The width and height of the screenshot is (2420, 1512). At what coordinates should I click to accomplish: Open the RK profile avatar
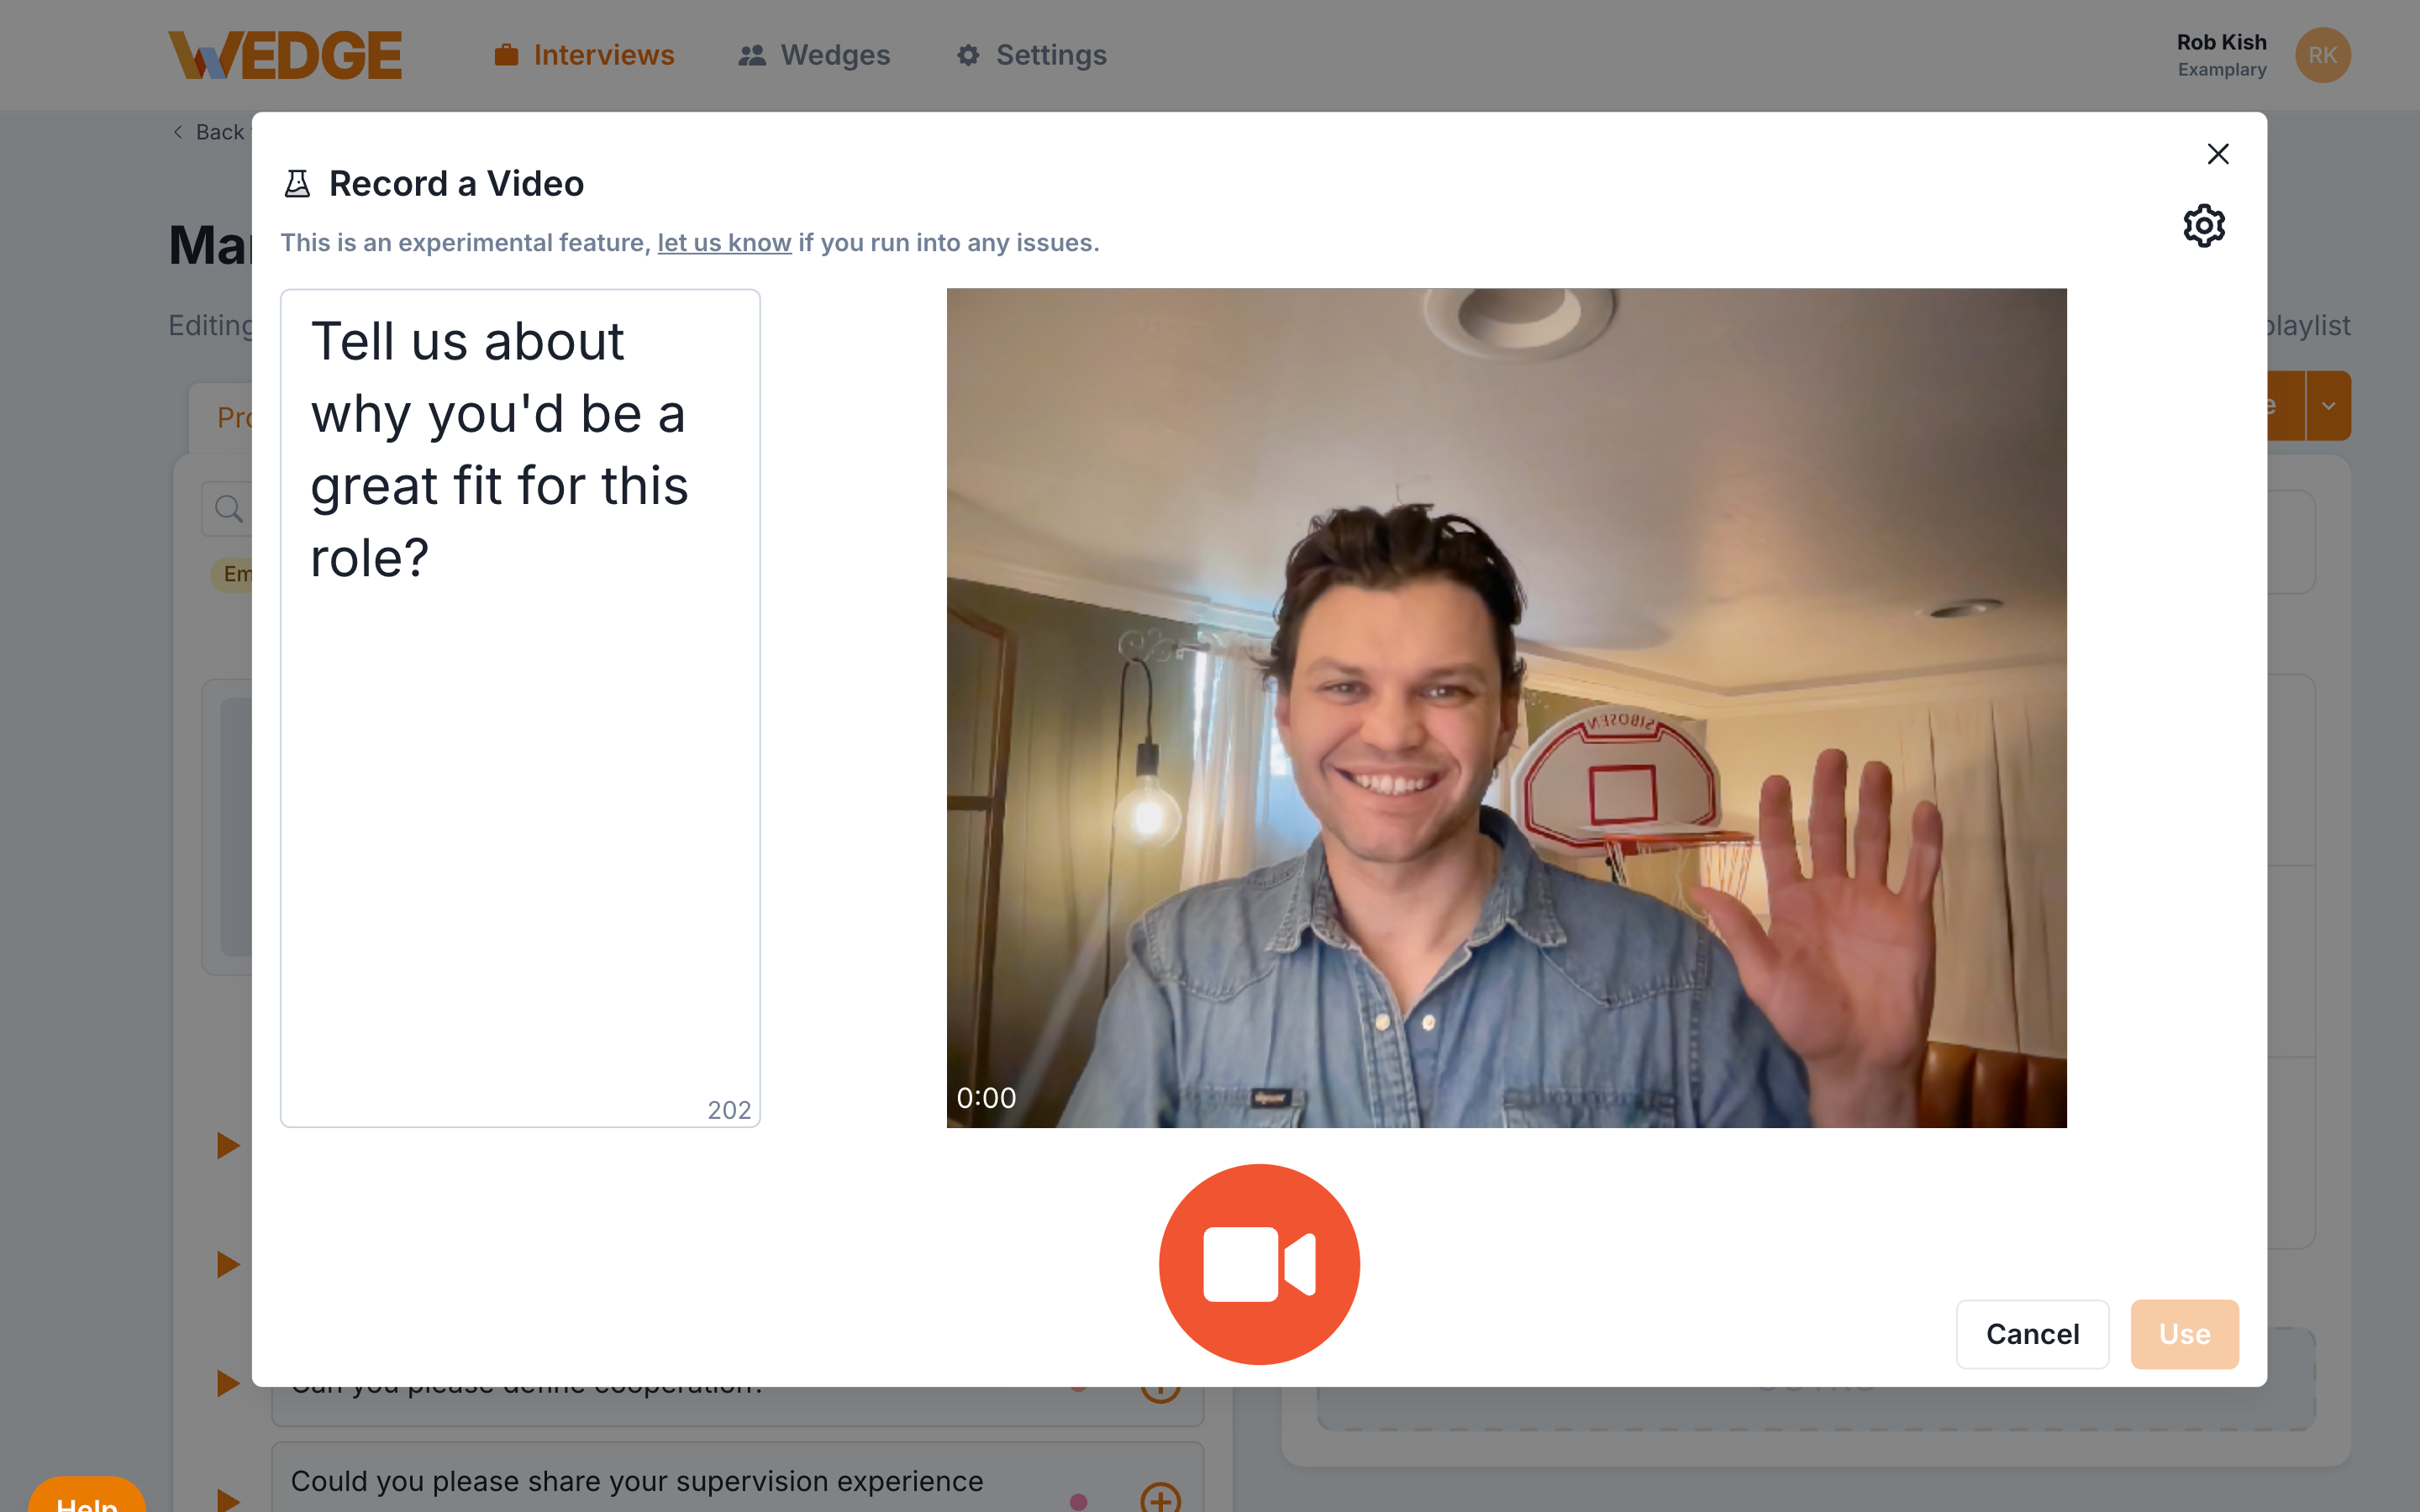click(2322, 55)
